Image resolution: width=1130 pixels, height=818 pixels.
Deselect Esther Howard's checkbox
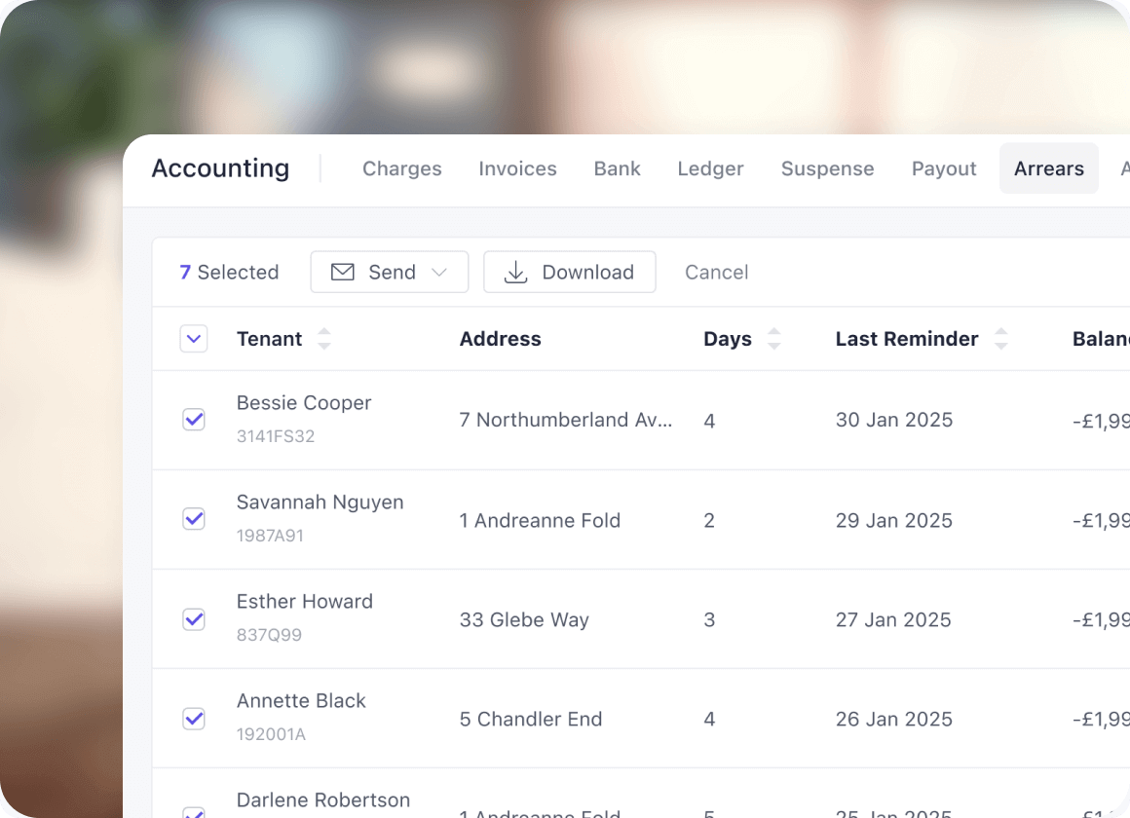click(194, 618)
